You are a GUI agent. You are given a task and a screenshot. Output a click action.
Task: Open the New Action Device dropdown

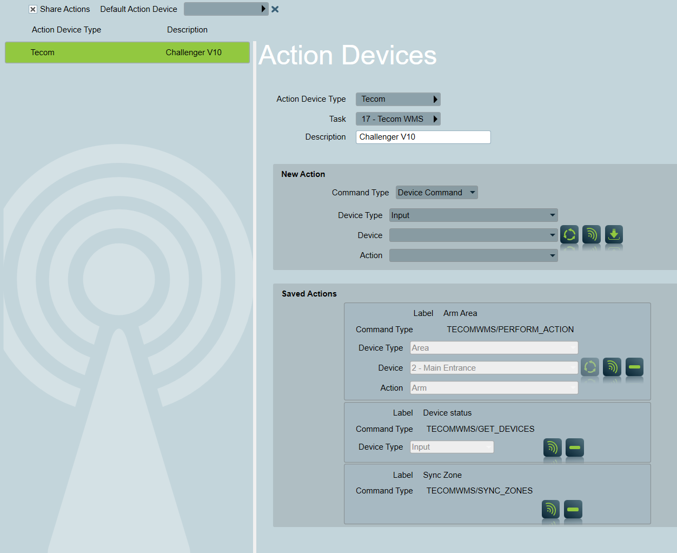(x=474, y=235)
